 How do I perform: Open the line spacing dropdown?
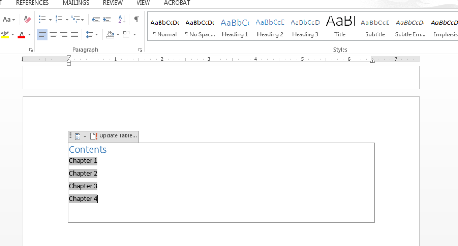91,34
